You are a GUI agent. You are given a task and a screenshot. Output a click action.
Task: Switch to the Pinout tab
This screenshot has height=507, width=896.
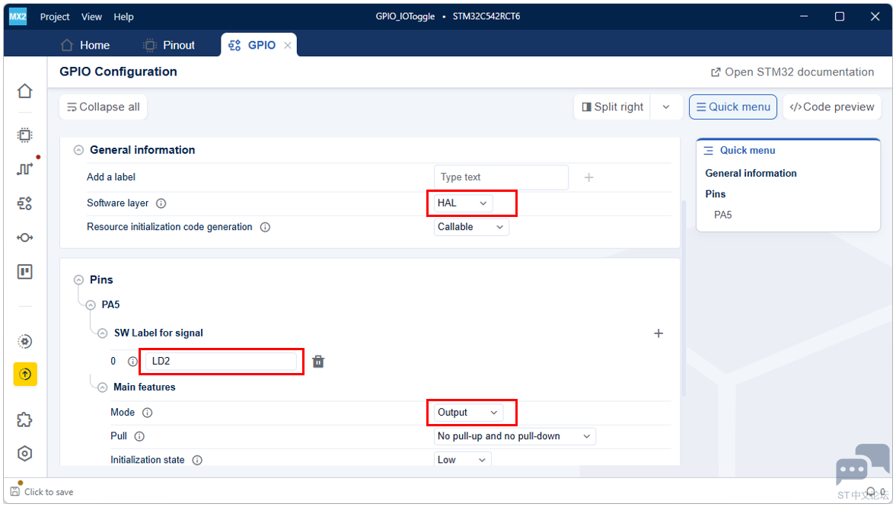coord(169,45)
